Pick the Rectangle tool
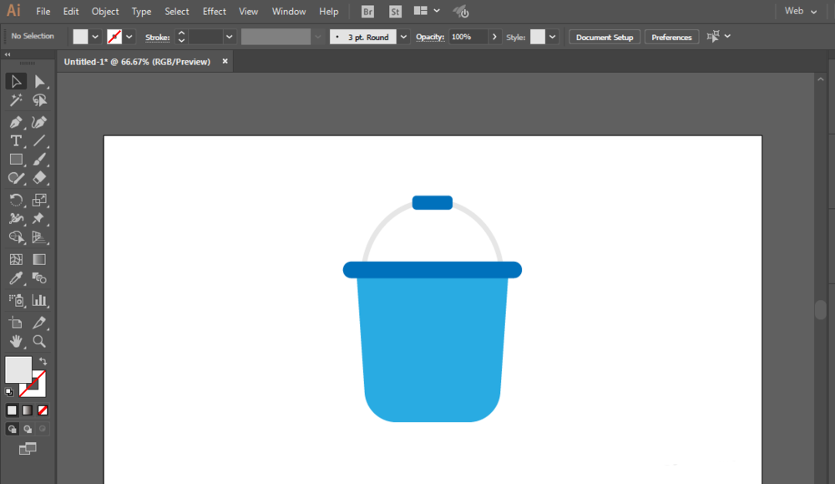Viewport: 835px width, 484px height. [16, 160]
